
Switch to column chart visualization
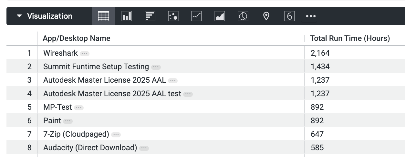pos(127,16)
